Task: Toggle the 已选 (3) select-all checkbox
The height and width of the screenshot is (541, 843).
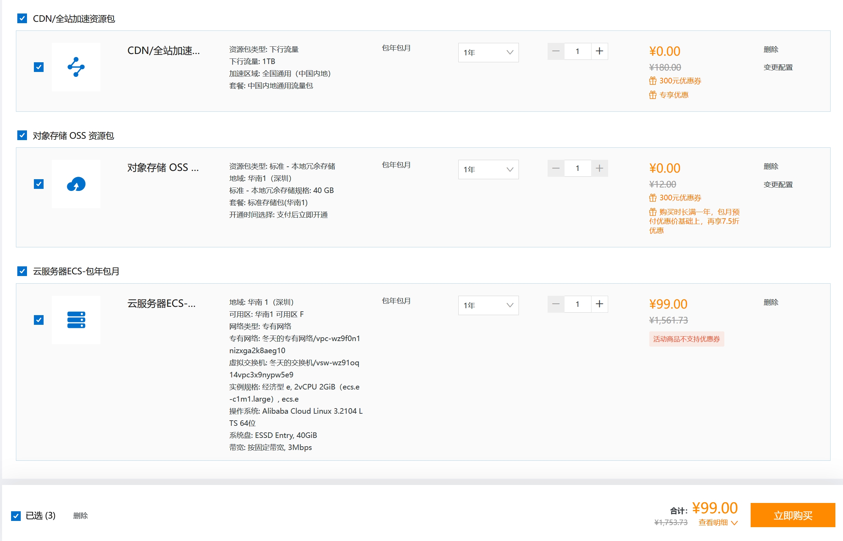Action: [16, 515]
